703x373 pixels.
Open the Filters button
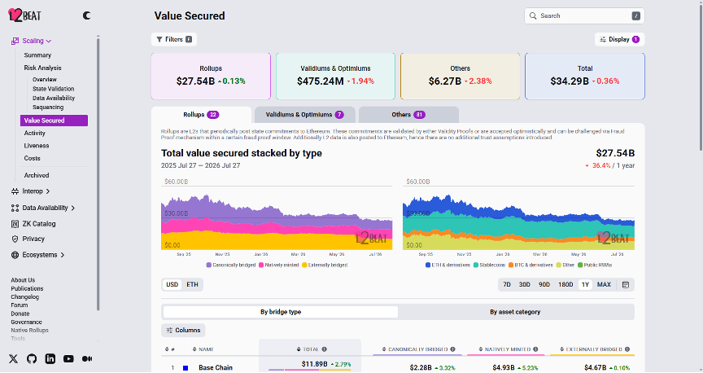click(174, 40)
